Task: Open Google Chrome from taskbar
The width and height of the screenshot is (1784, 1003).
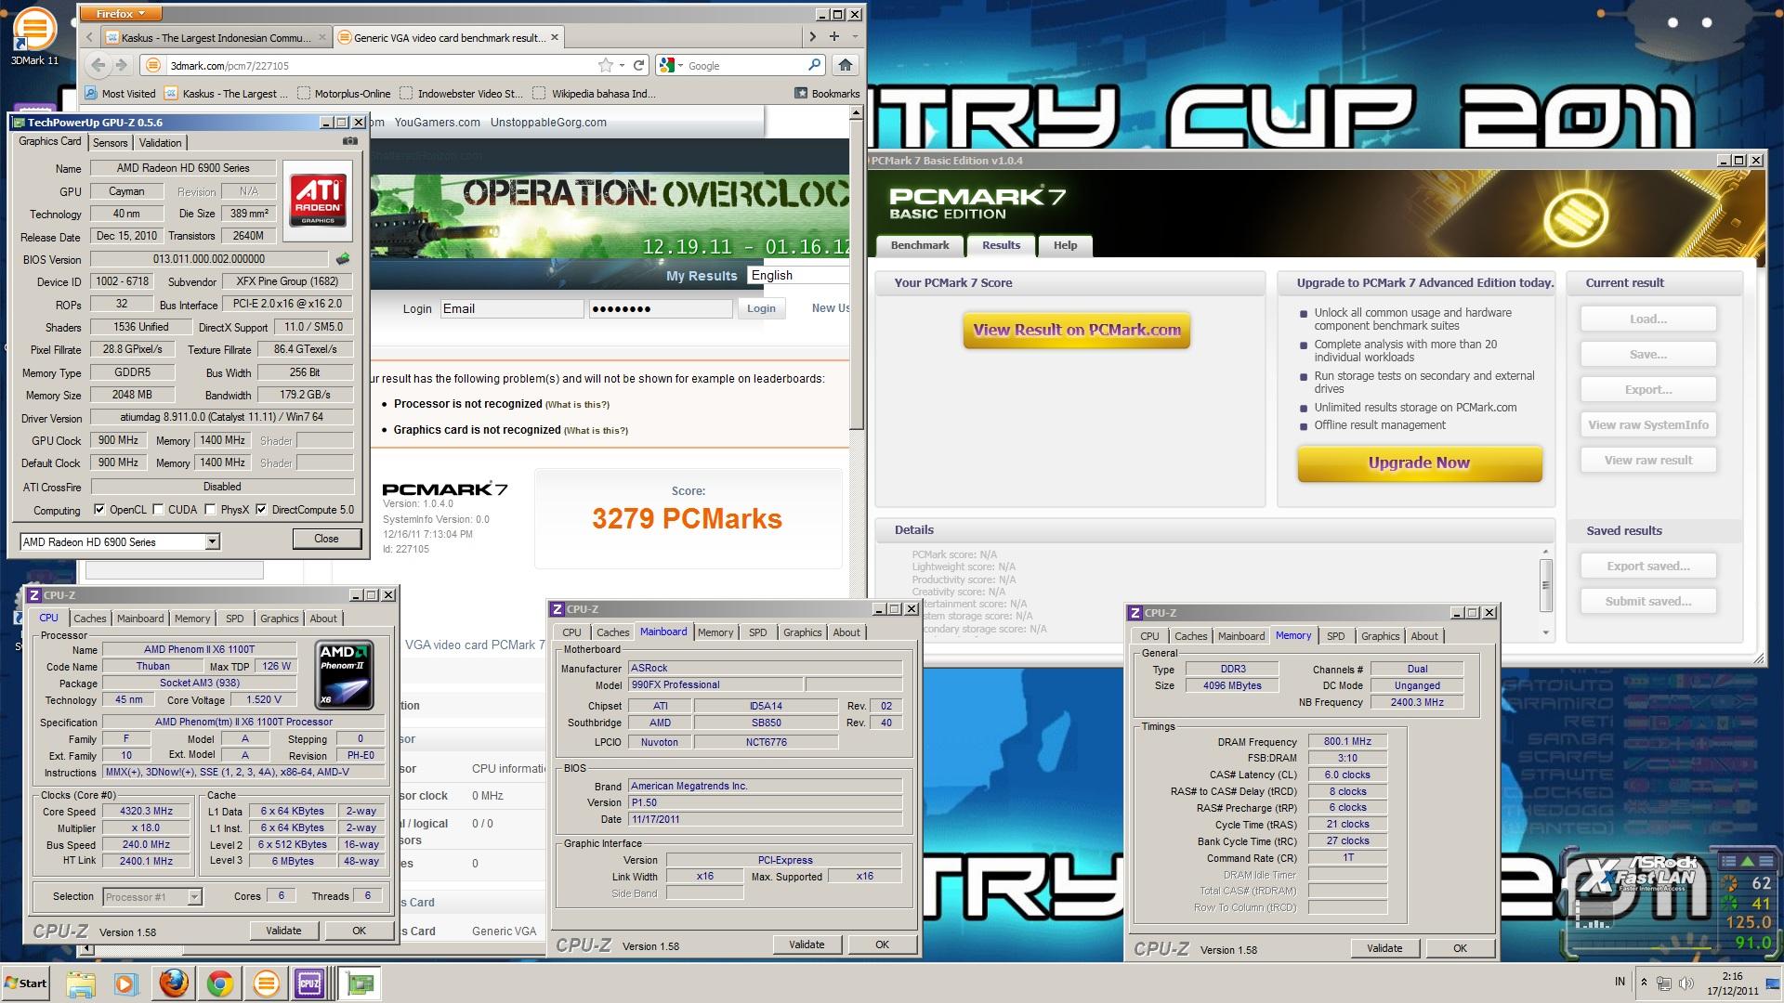Action: pos(220,983)
